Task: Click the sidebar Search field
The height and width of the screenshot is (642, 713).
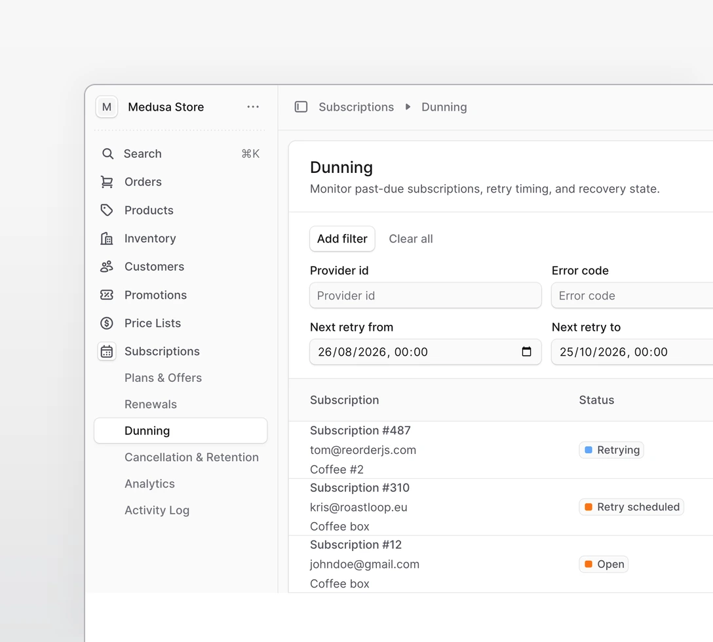Action: 181,154
